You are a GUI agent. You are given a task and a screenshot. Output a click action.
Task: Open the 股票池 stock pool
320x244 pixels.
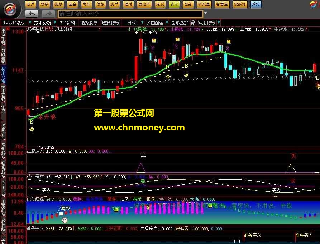(x=240, y=4)
